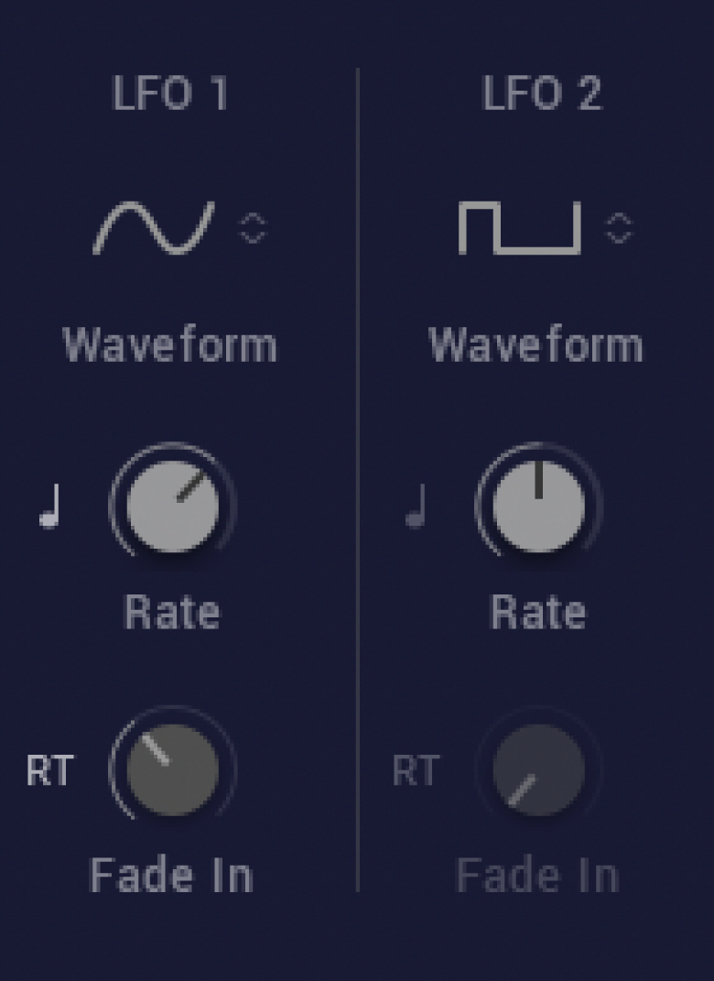Enable the LFO 1 RT retrigger toggle
This screenshot has width=714, height=981.
pos(50,770)
